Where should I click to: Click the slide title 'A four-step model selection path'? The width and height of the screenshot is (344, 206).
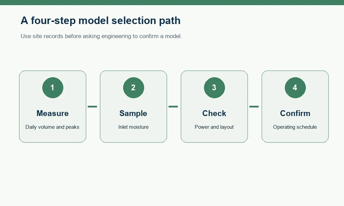100,21
